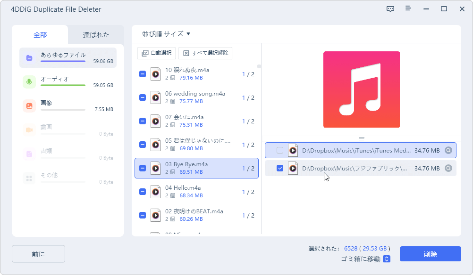Click the iTunes Media file path text

[356, 150]
